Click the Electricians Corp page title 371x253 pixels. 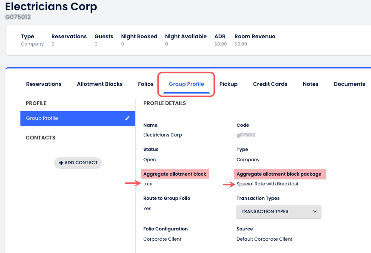(51, 7)
